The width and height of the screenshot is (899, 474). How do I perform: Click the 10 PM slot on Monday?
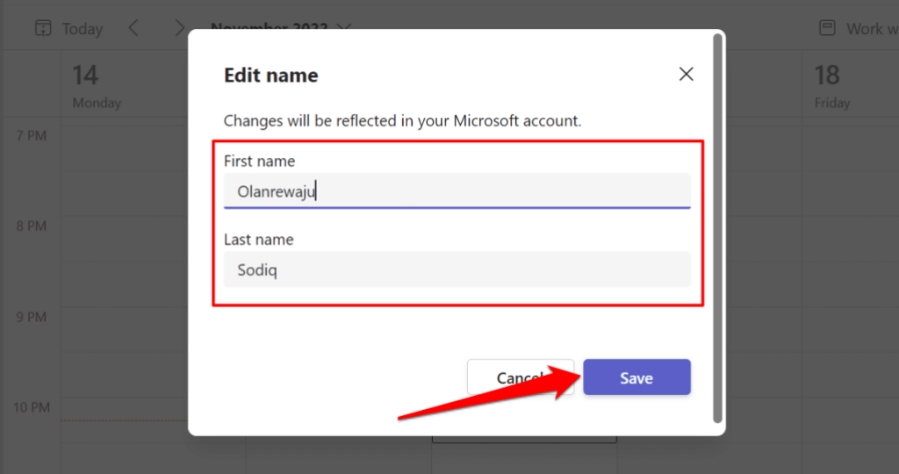click(x=123, y=439)
